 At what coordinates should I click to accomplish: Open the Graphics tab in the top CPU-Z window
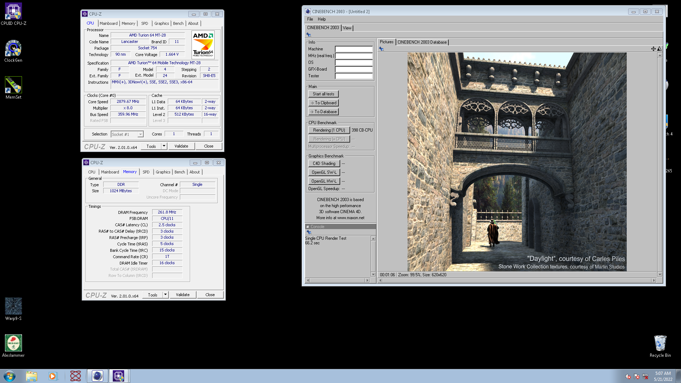coord(162,23)
